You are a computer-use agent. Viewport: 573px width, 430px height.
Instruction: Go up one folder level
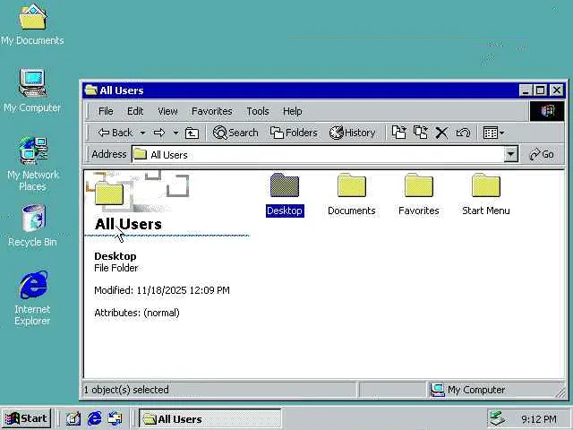pos(192,133)
